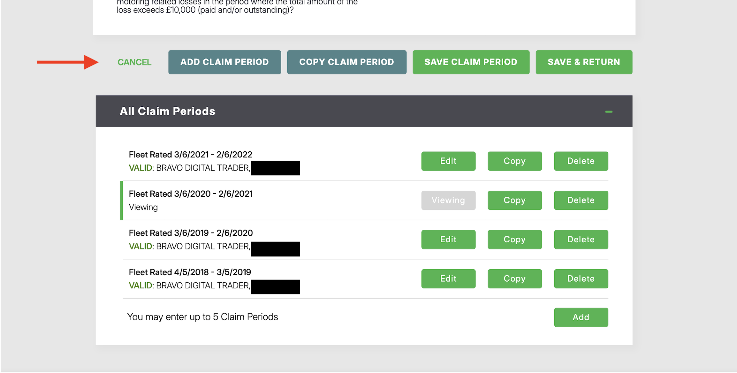Delete the 3/6/2019 - 2/6/2020 claim period
This screenshot has height=373, width=737.
(x=581, y=240)
